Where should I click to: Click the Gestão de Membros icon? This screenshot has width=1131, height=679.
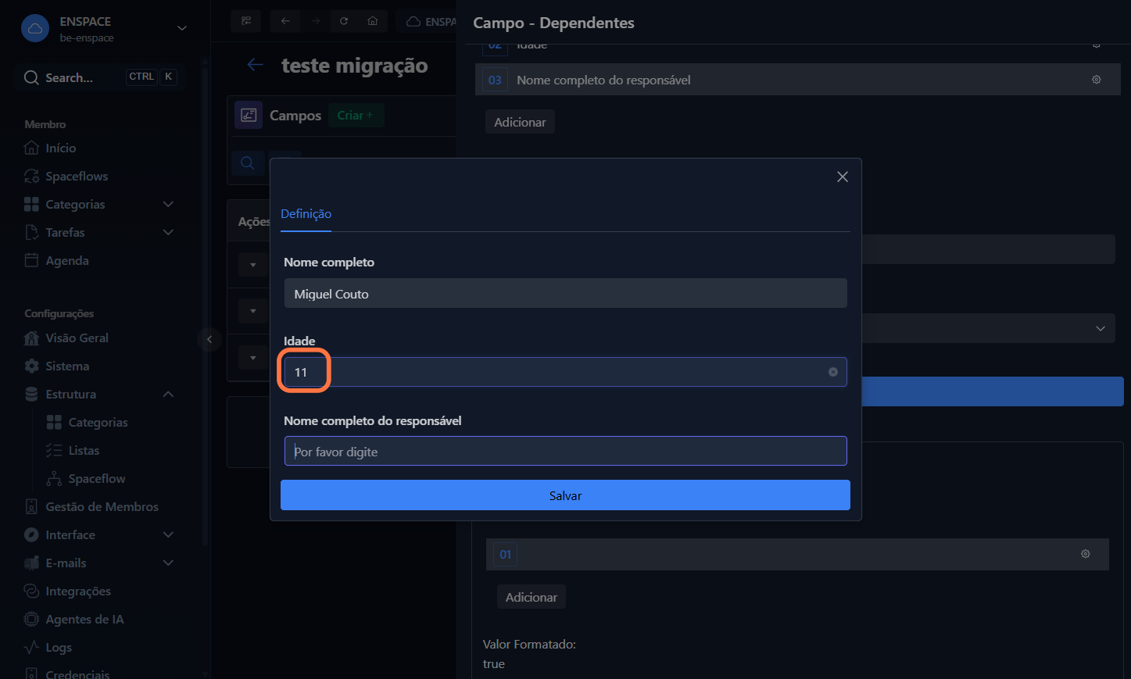tap(31, 507)
